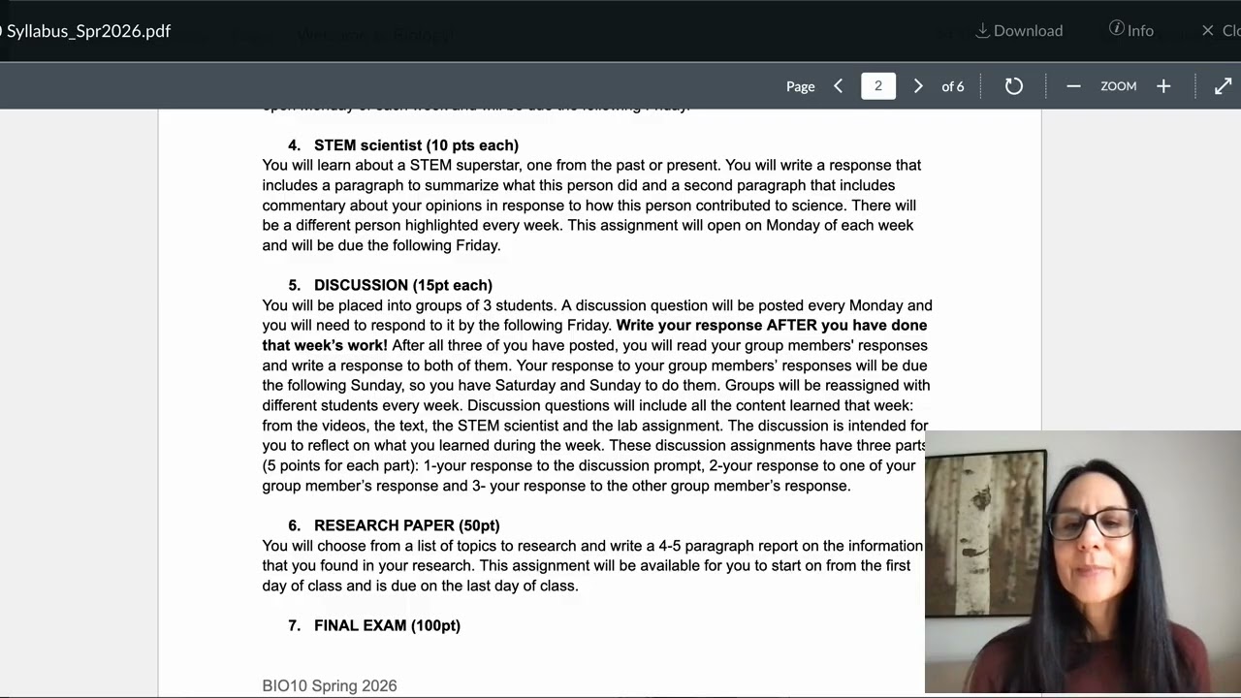Click the 'STEM scientist (10 pts each)' heading
The width and height of the screenshot is (1241, 698).
point(416,145)
